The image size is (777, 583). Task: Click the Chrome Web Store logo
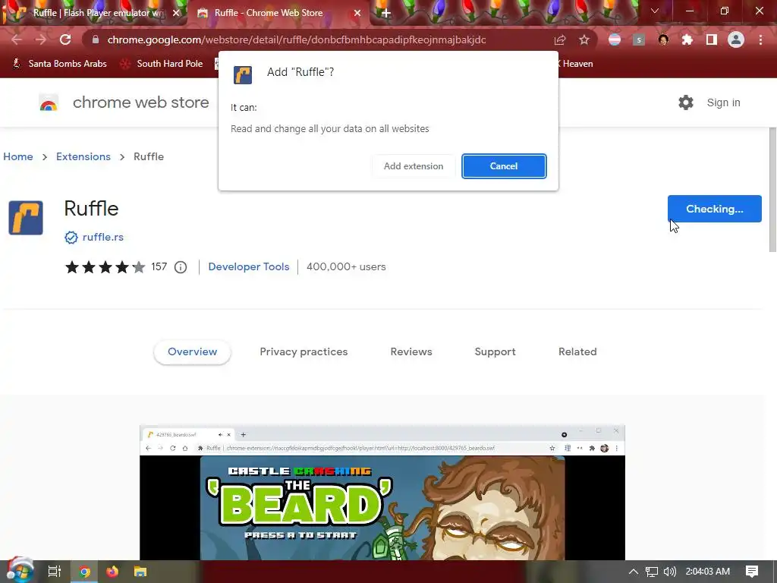(49, 102)
